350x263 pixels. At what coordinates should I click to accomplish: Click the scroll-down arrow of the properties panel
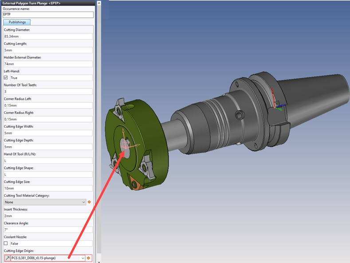(x=99, y=262)
